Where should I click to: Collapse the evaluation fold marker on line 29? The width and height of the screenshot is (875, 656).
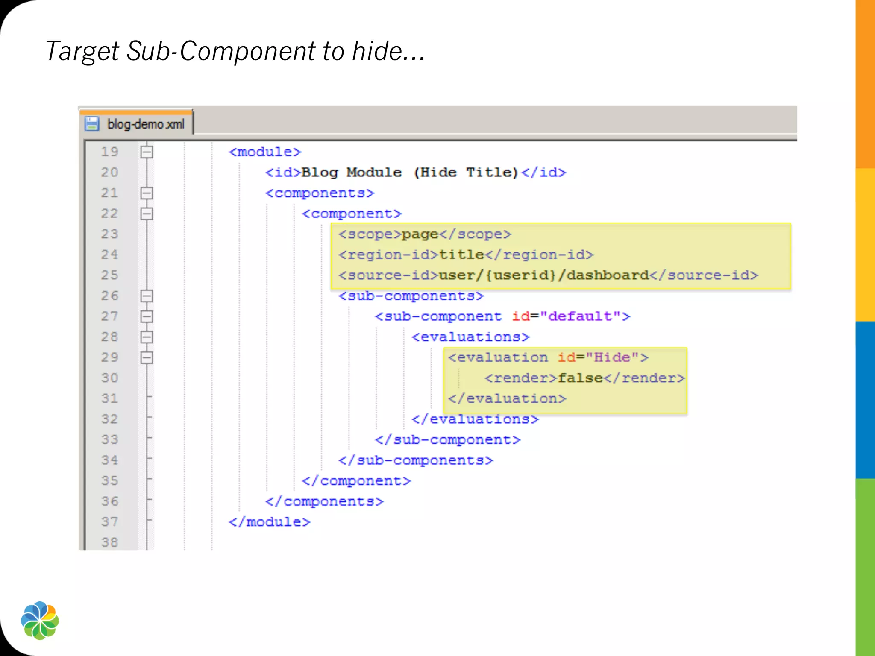click(147, 357)
